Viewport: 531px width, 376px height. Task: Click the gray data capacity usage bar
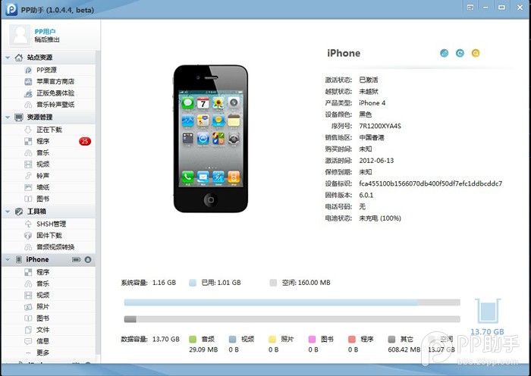(292, 319)
